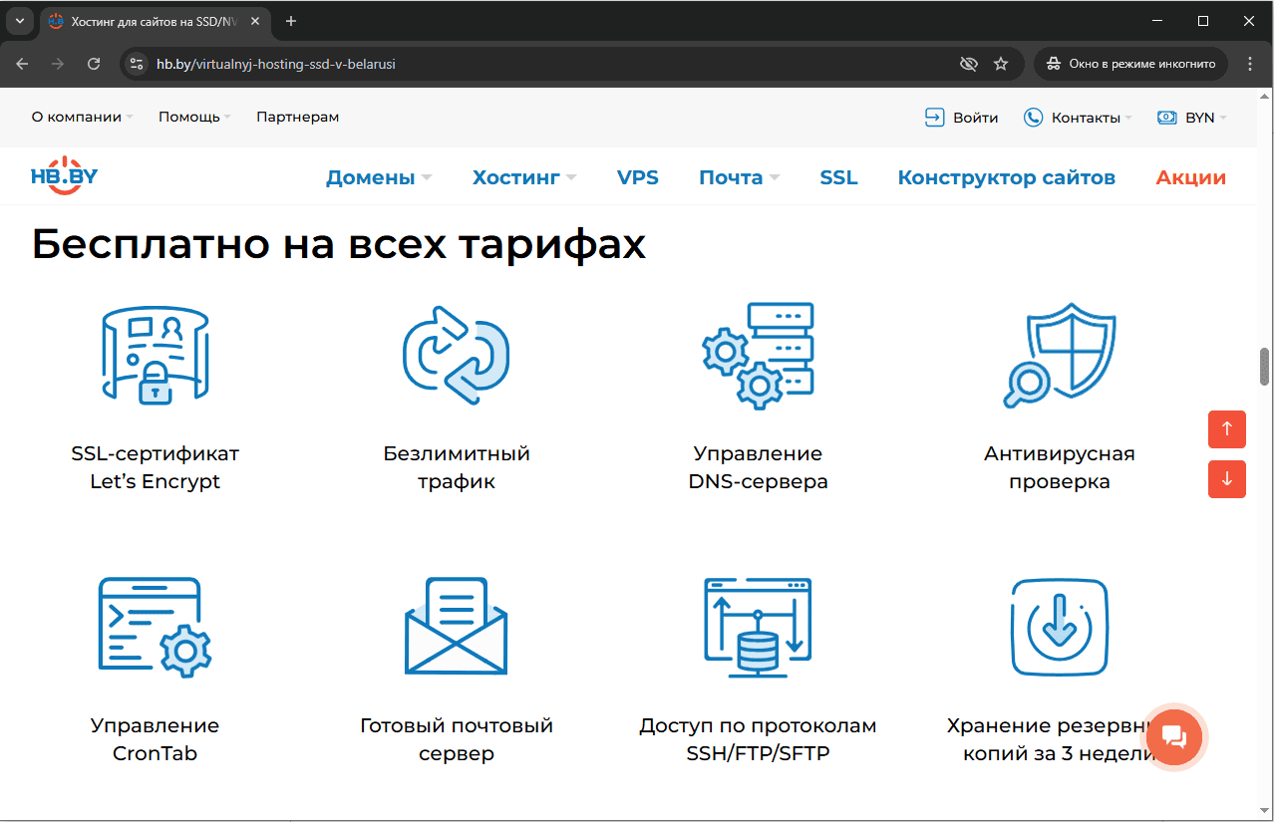1274x822 pixels.
Task: Expand the Почта dropdown
Action: pos(733,176)
